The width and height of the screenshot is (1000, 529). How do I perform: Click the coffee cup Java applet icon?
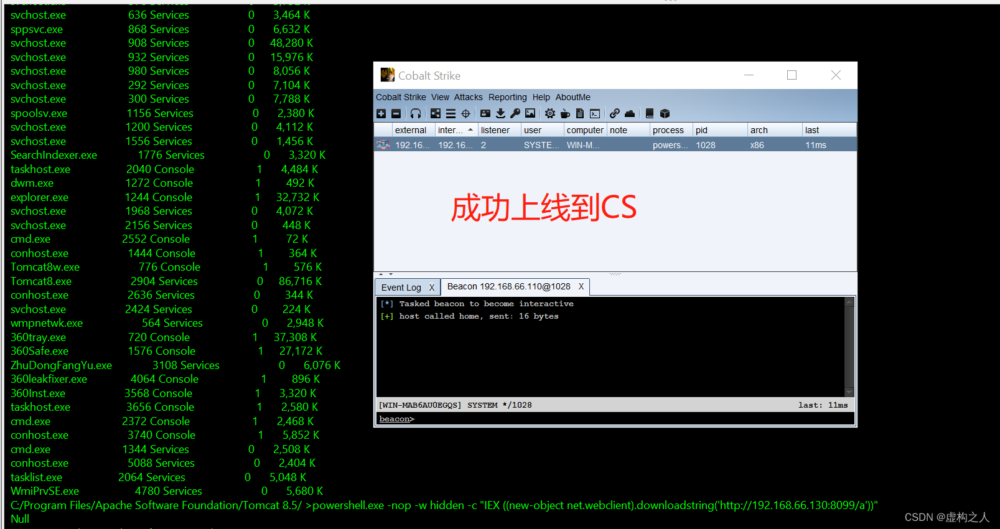coord(565,113)
